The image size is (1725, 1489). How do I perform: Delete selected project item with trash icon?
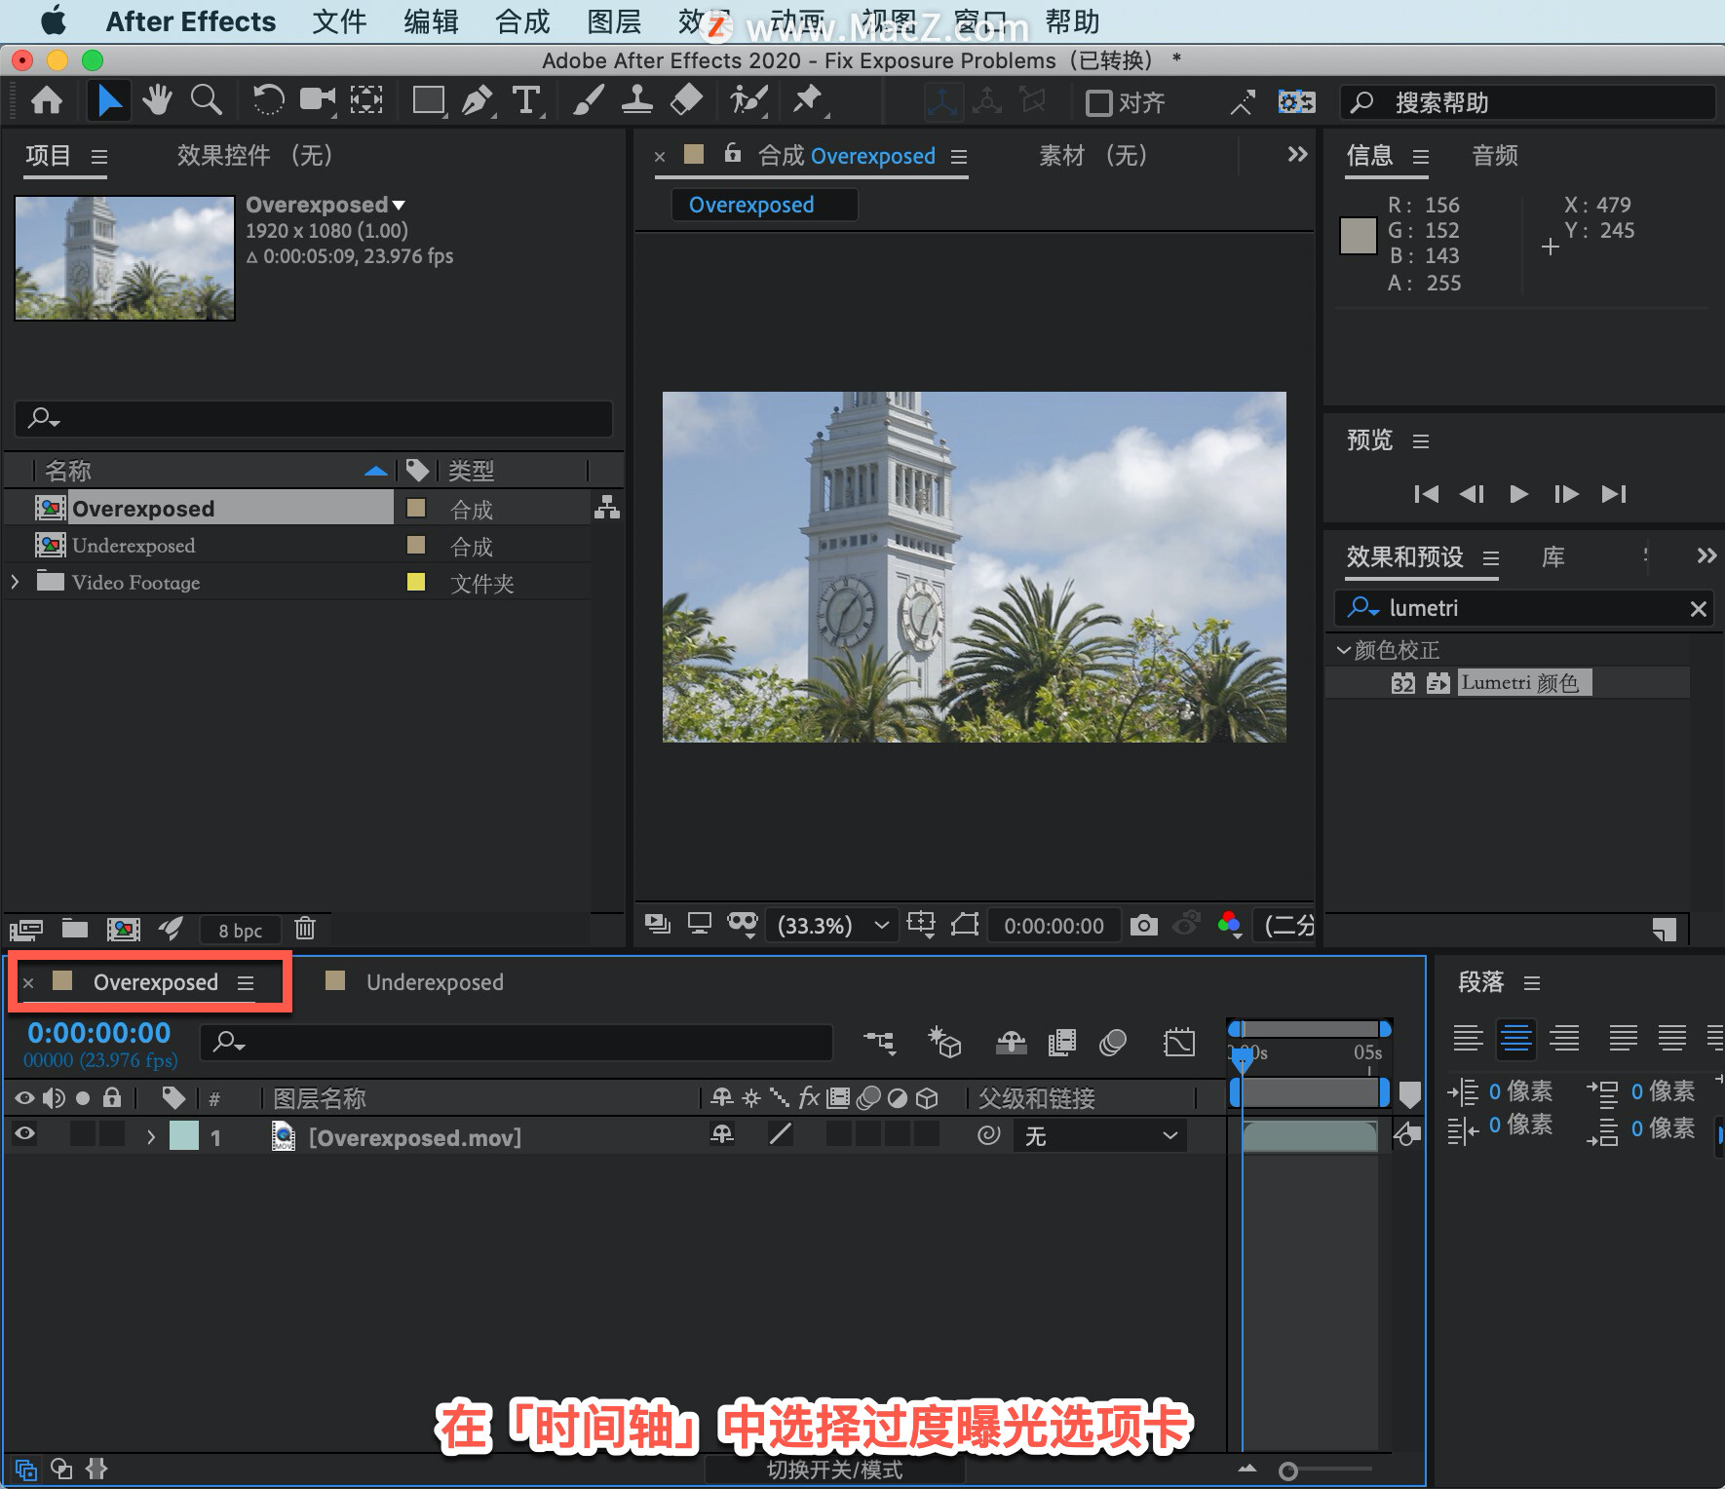pos(305,929)
